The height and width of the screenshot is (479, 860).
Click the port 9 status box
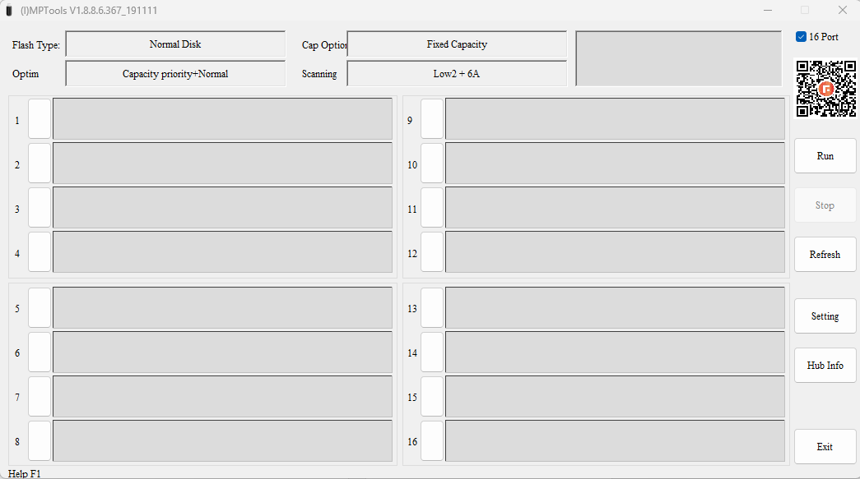pos(432,119)
